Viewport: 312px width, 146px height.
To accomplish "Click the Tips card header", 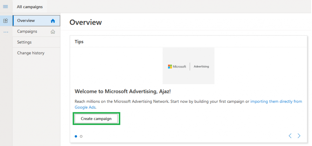I will pos(188,42).
